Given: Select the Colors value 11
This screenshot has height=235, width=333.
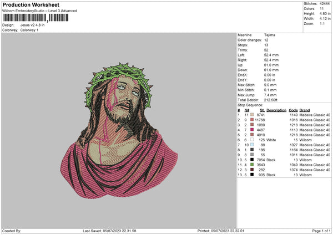Looking at the screenshot, I should (321, 9).
